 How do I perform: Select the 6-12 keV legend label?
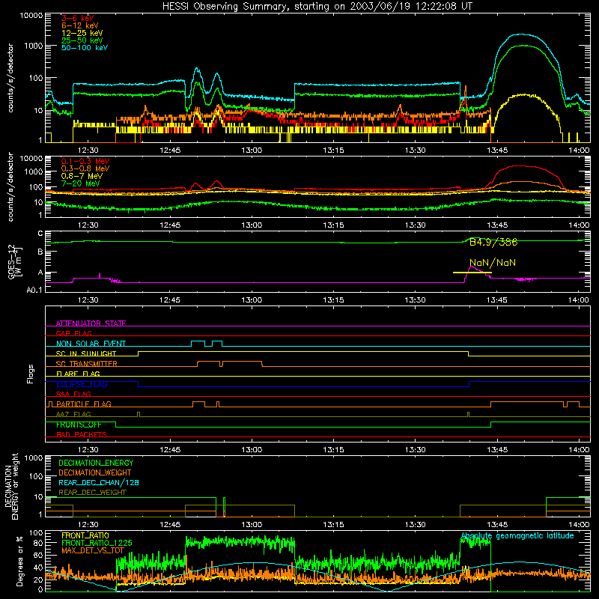80,25
